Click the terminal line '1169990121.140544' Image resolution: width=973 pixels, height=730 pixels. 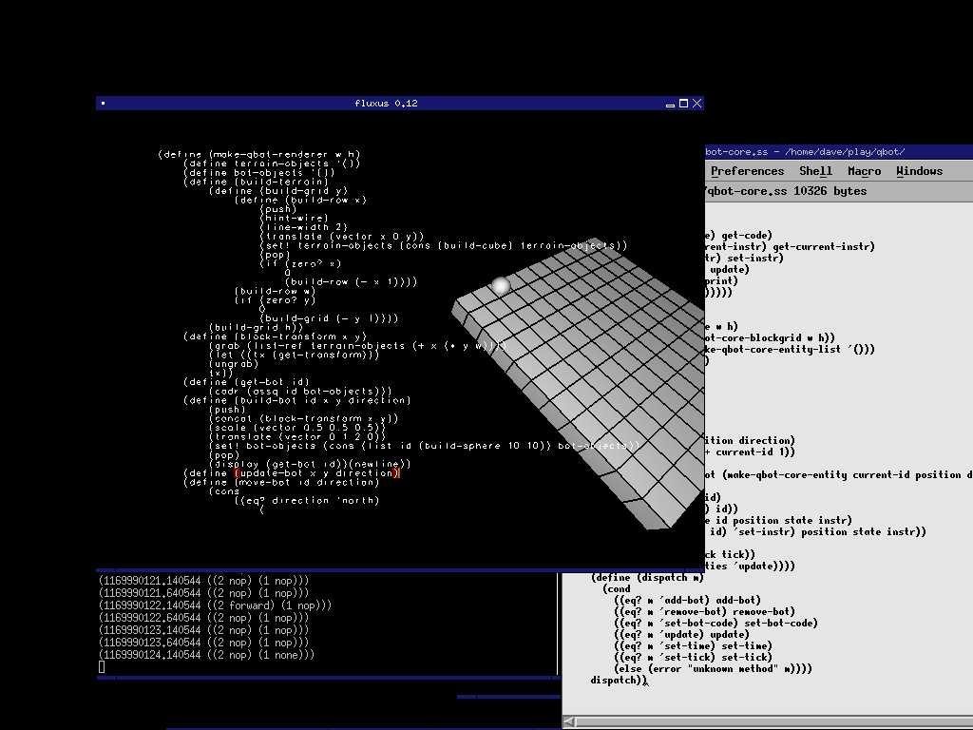tap(203, 581)
